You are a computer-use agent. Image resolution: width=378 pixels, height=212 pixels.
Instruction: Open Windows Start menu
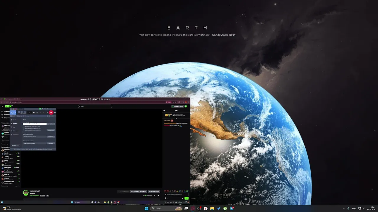146,208
